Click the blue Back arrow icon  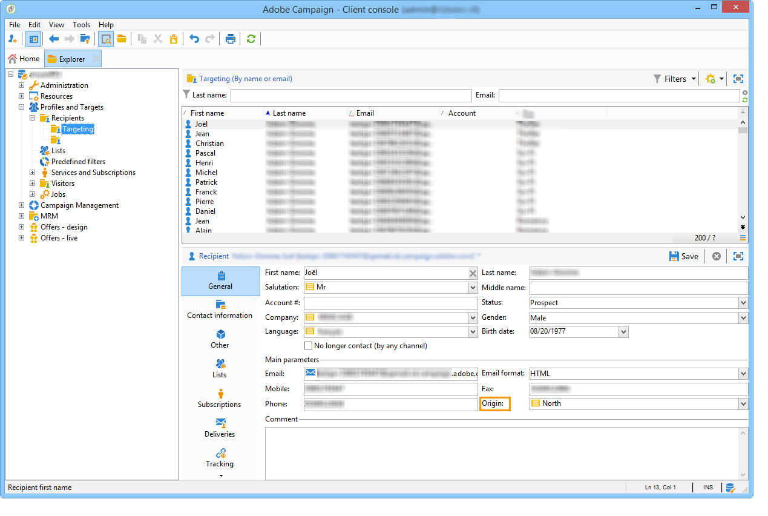tap(54, 39)
